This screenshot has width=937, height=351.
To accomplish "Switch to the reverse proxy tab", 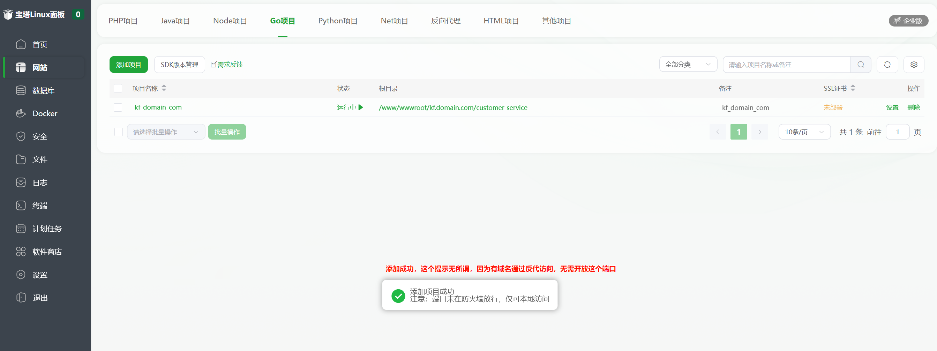I will point(445,21).
